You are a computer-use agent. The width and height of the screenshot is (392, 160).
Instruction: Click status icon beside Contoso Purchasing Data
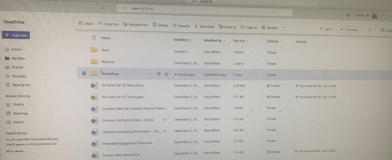165,119
